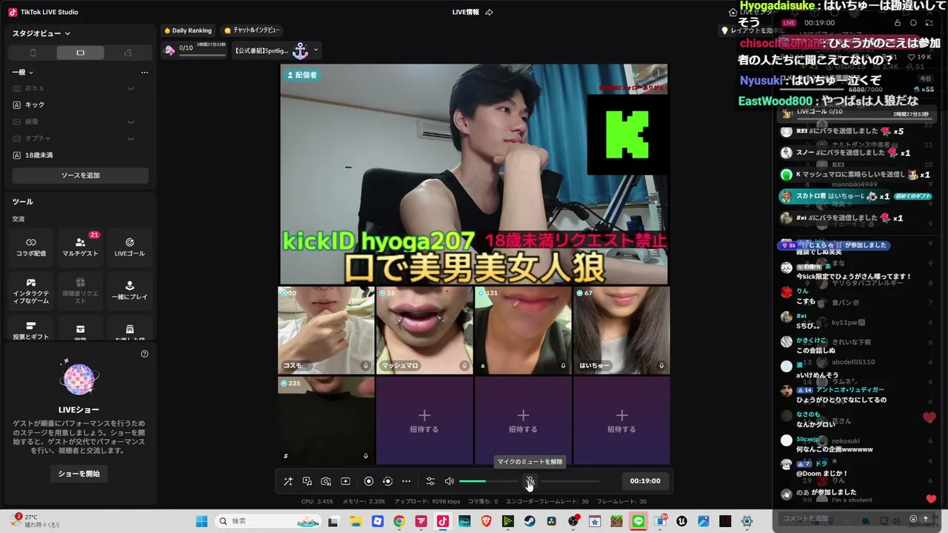This screenshot has width=948, height=533.
Task: Toggle コスモ guest microphone
Action: [366, 366]
